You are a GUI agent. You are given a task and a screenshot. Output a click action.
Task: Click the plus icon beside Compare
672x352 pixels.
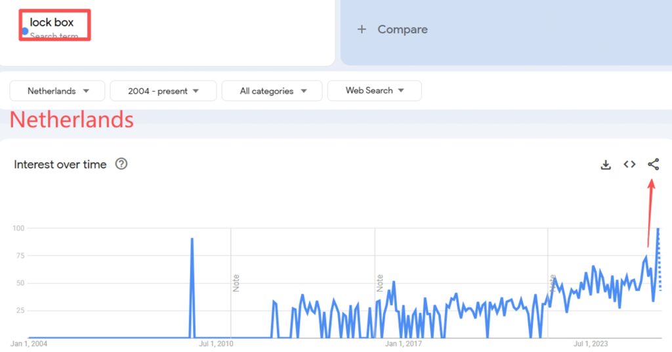(362, 30)
